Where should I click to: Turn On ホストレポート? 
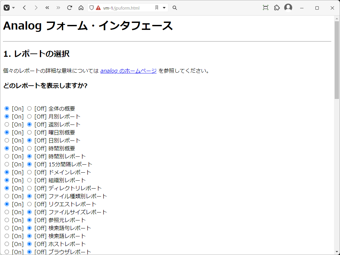point(7,244)
